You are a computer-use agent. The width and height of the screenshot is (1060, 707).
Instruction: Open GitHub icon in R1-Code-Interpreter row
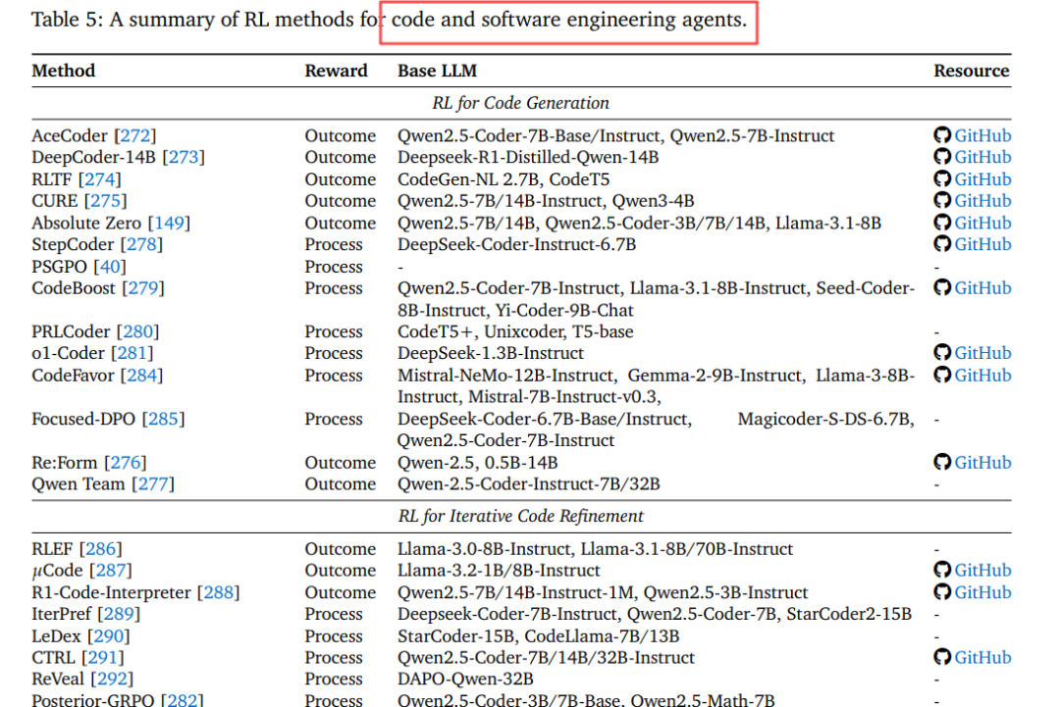pos(942,592)
